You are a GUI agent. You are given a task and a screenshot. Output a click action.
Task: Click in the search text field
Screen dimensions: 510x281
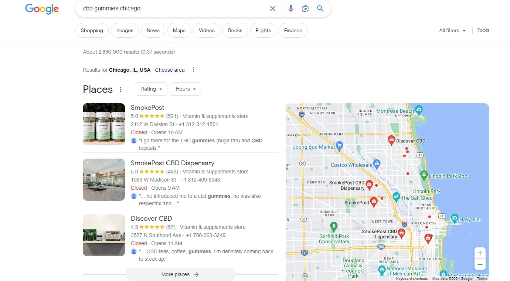pyautogui.click(x=174, y=9)
